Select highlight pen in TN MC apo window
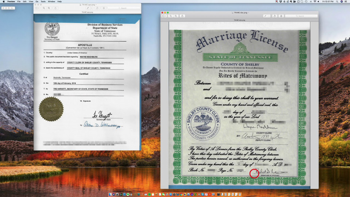The width and height of the screenshot is (350, 197). tap(88, 8)
